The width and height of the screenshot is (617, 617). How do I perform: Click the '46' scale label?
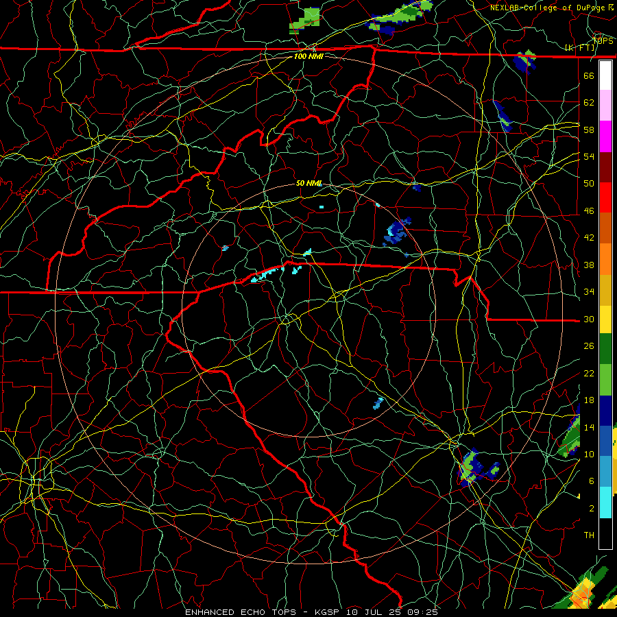click(589, 211)
